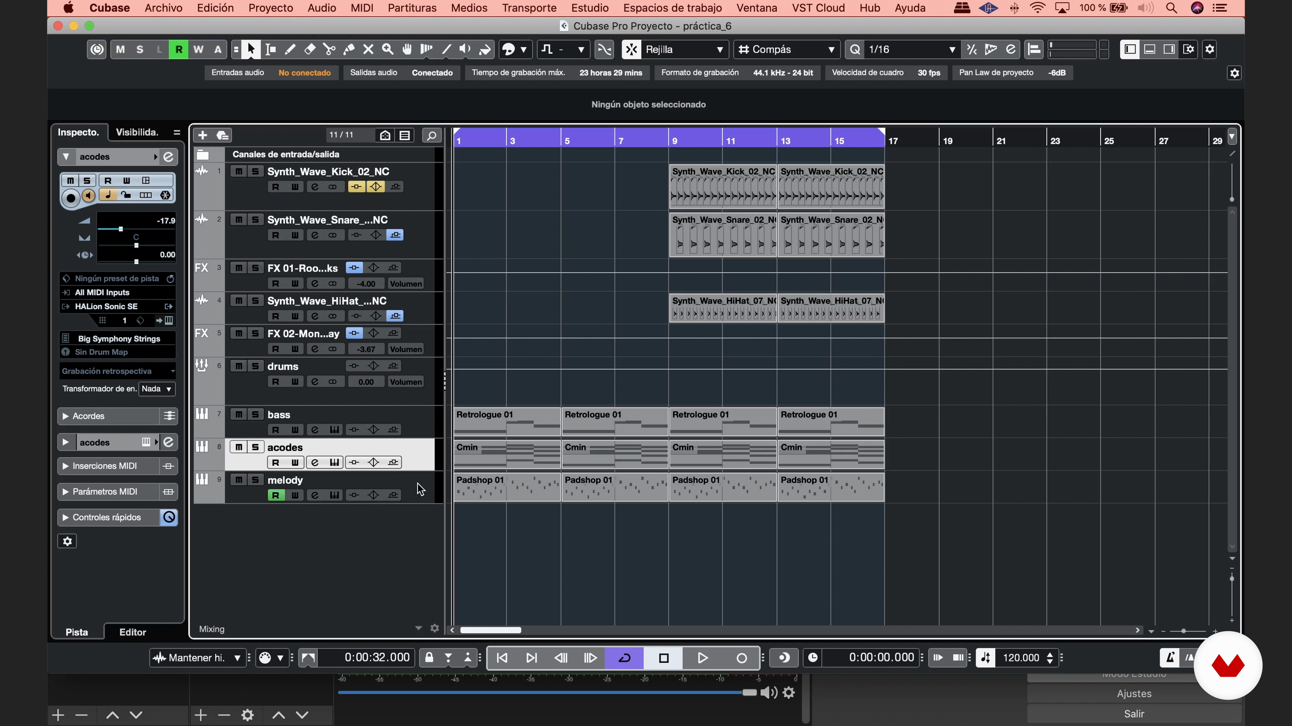Mute the Synth_Wave_Kick_02_NC track

tap(239, 171)
